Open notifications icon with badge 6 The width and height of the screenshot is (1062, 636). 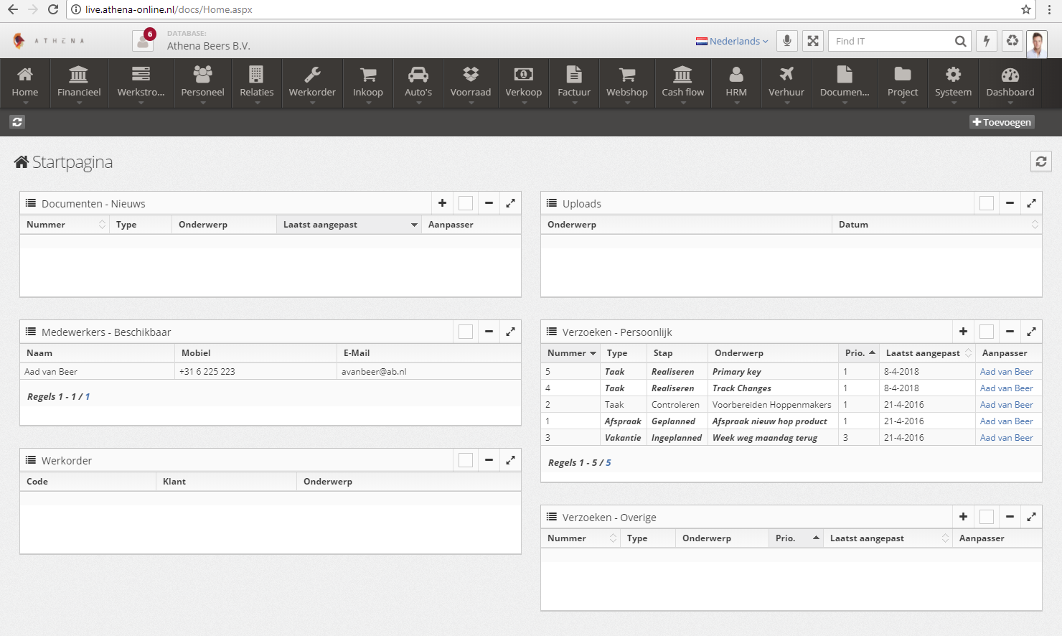[143, 41]
